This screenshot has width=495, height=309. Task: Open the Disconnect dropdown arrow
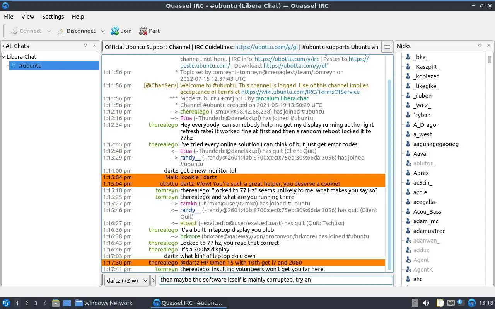pyautogui.click(x=103, y=31)
